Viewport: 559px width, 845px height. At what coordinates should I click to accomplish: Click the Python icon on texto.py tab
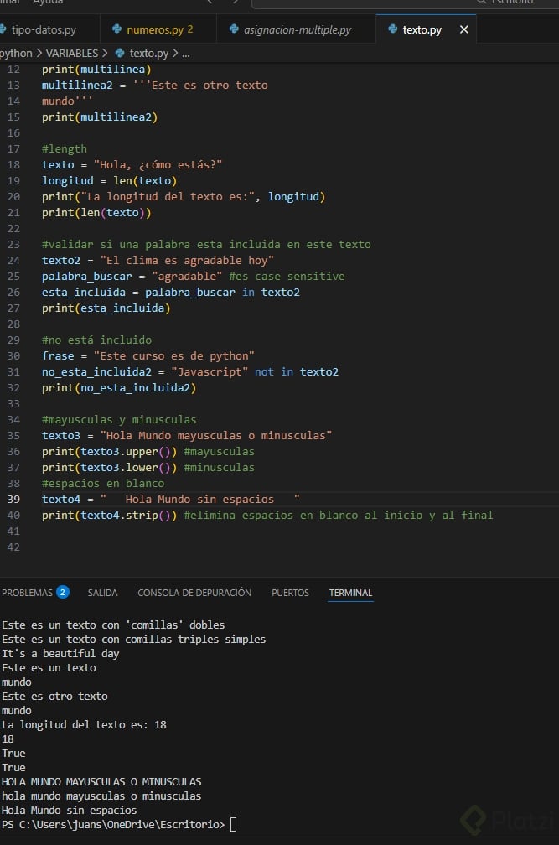point(392,29)
